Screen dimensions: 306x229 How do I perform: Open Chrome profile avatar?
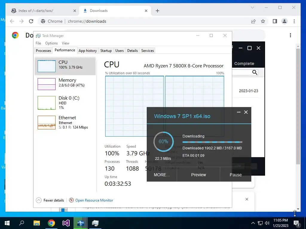(x=284, y=21)
